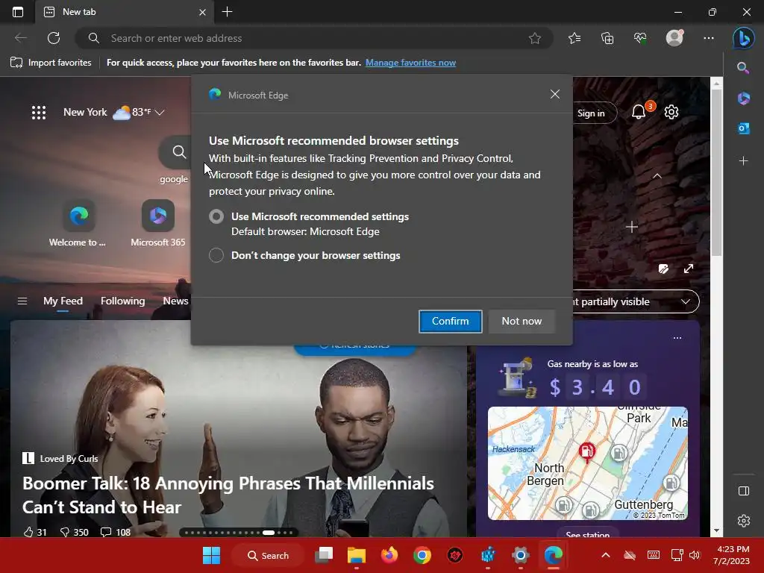Screen dimensions: 764x573
Task: Open taskbar volume icon
Action: pyautogui.click(x=695, y=555)
